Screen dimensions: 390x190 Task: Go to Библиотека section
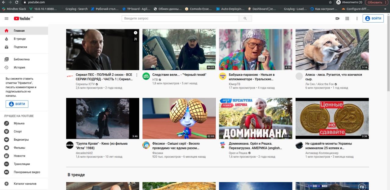pyautogui.click(x=21, y=59)
